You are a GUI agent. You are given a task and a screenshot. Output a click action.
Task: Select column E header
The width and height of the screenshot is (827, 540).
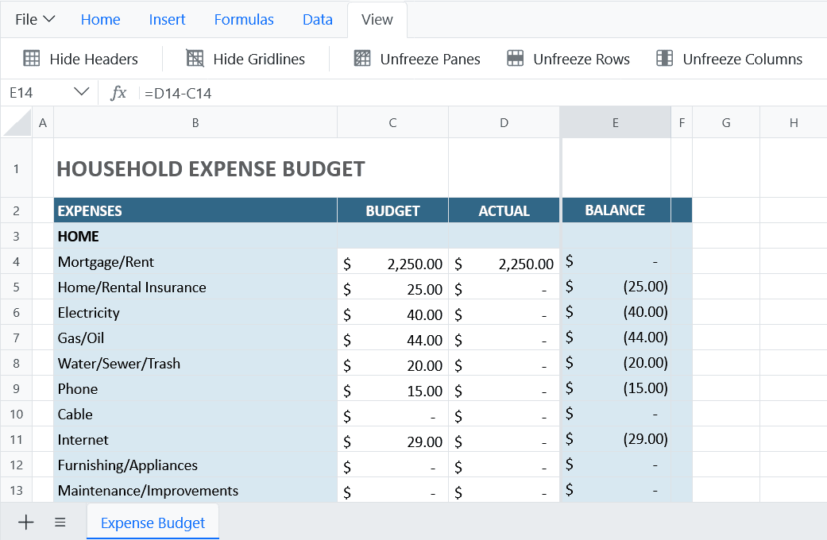616,122
